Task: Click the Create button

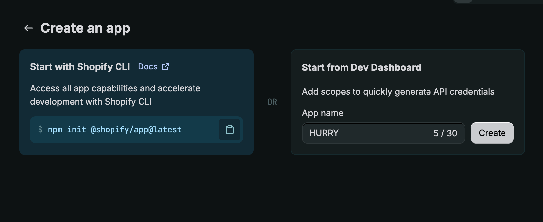Action: point(492,133)
